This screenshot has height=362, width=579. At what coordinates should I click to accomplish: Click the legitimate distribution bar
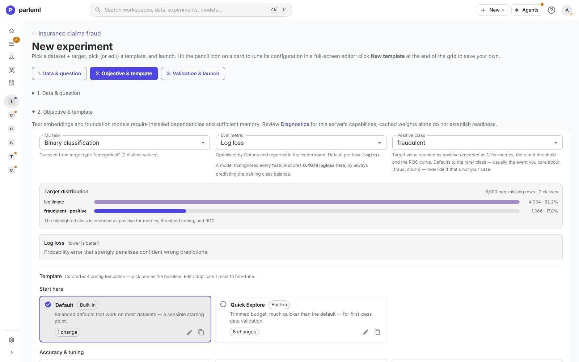[x=307, y=202]
